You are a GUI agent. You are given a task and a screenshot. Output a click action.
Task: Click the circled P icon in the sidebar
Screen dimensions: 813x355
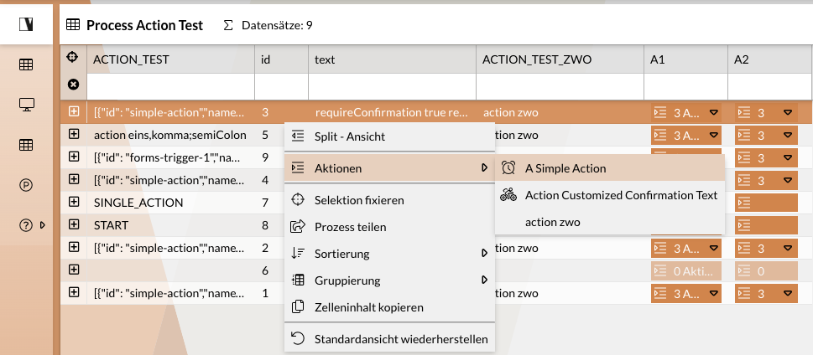coord(26,185)
